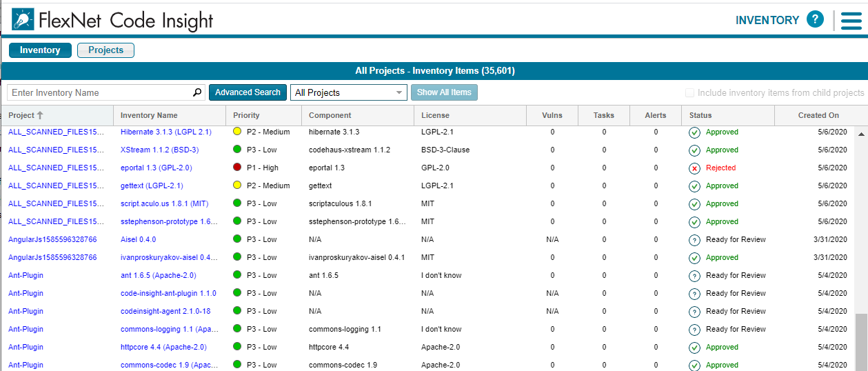Open the Hibernate 3.1.3 (LGPL 2.1) inventory link
The image size is (868, 371).
166,132
